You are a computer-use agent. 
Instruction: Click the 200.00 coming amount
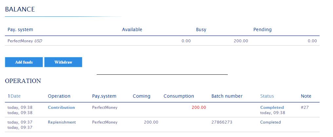[151, 122]
